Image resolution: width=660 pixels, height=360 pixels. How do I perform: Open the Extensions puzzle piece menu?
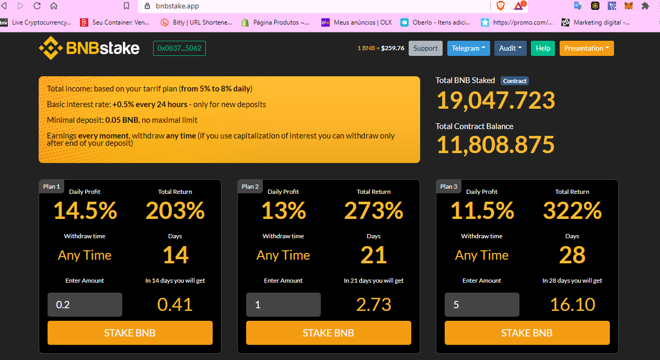pyautogui.click(x=645, y=6)
